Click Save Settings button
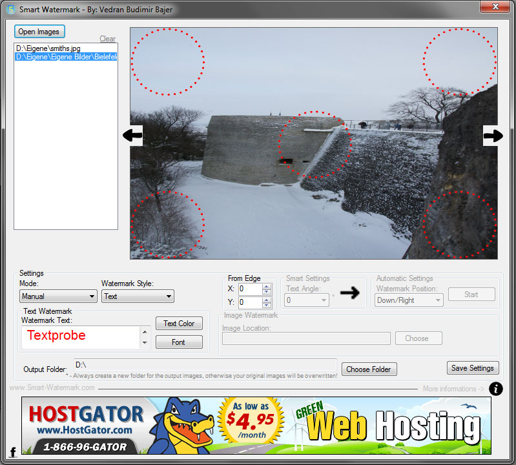The image size is (516, 465). pos(473,368)
